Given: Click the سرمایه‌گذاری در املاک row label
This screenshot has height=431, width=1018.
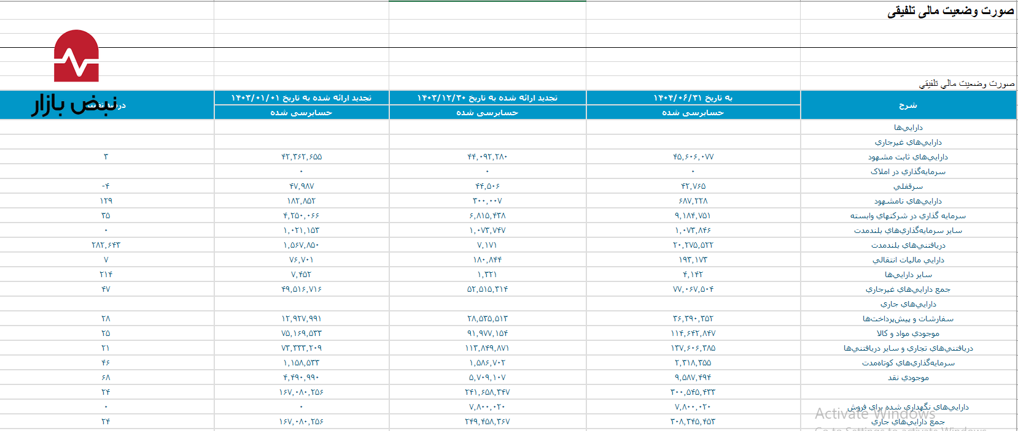Looking at the screenshot, I should 907,172.
